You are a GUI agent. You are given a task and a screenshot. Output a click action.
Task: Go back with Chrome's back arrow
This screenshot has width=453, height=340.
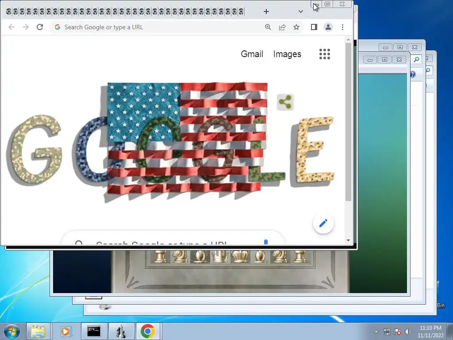pyautogui.click(x=12, y=27)
